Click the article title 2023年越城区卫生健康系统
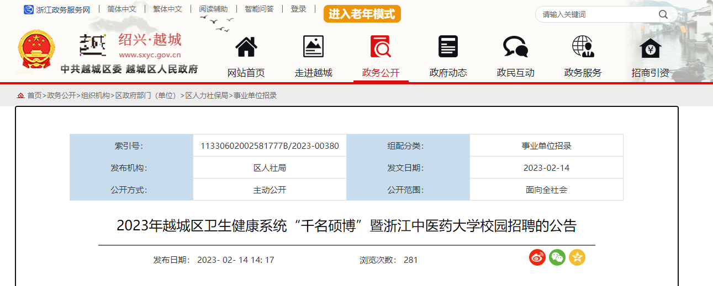Viewport: 713px width, 286px height. pos(346,226)
